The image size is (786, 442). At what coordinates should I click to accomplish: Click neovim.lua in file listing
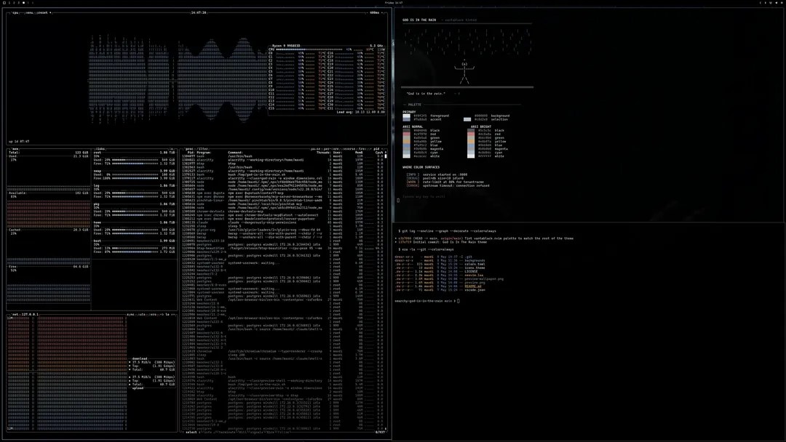[x=475, y=275]
